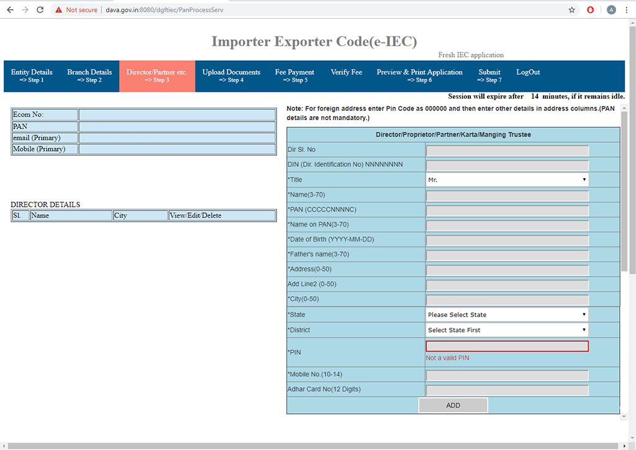636x450 pixels.
Task: Open the Please Select State dropdown
Action: coord(506,315)
